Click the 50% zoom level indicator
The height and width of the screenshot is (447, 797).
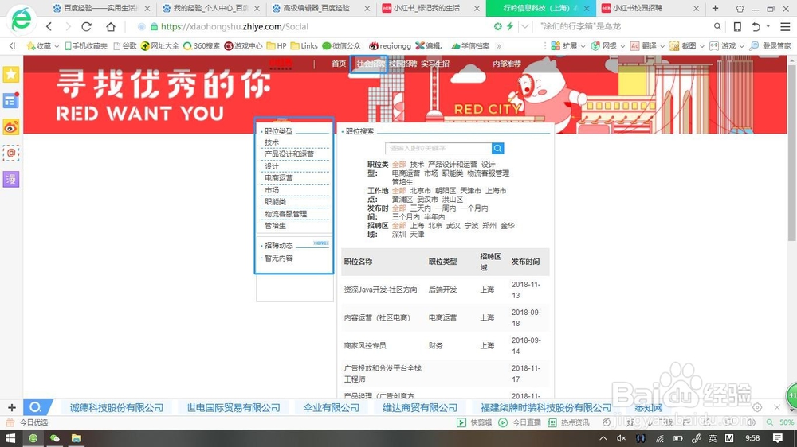click(787, 422)
